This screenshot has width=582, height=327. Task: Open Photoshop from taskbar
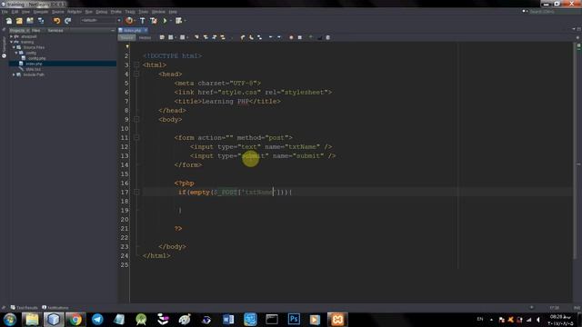tap(294, 320)
